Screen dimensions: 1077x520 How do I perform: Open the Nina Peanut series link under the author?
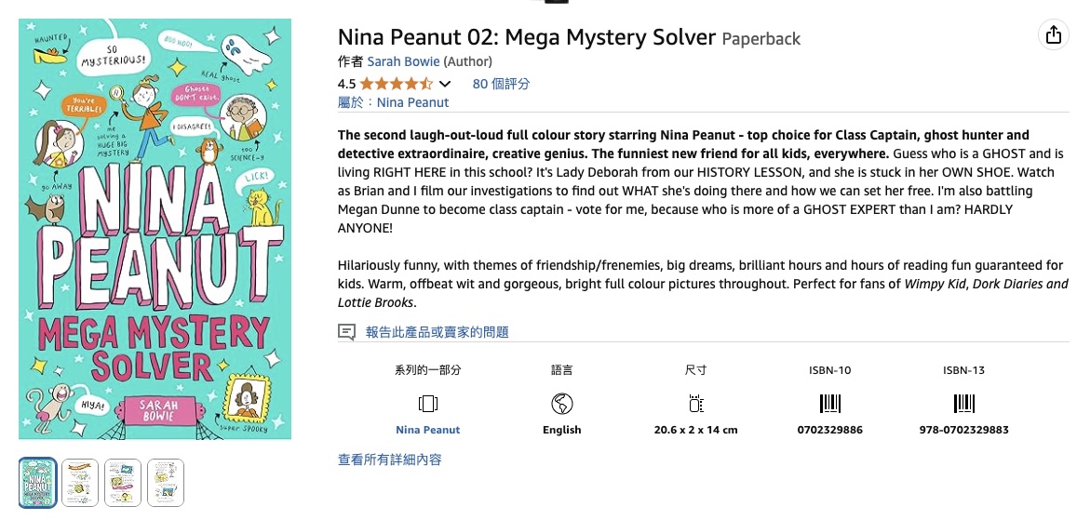[413, 102]
